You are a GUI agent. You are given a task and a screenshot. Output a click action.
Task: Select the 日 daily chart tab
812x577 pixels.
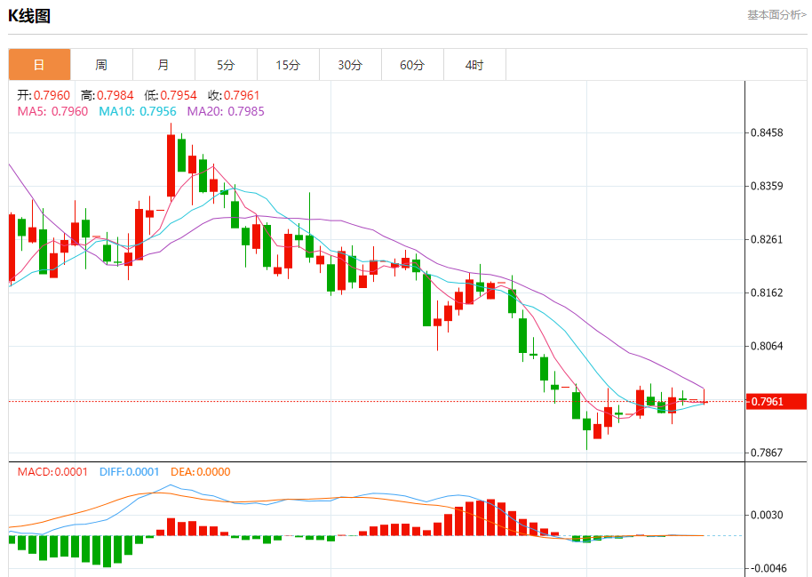(x=39, y=65)
